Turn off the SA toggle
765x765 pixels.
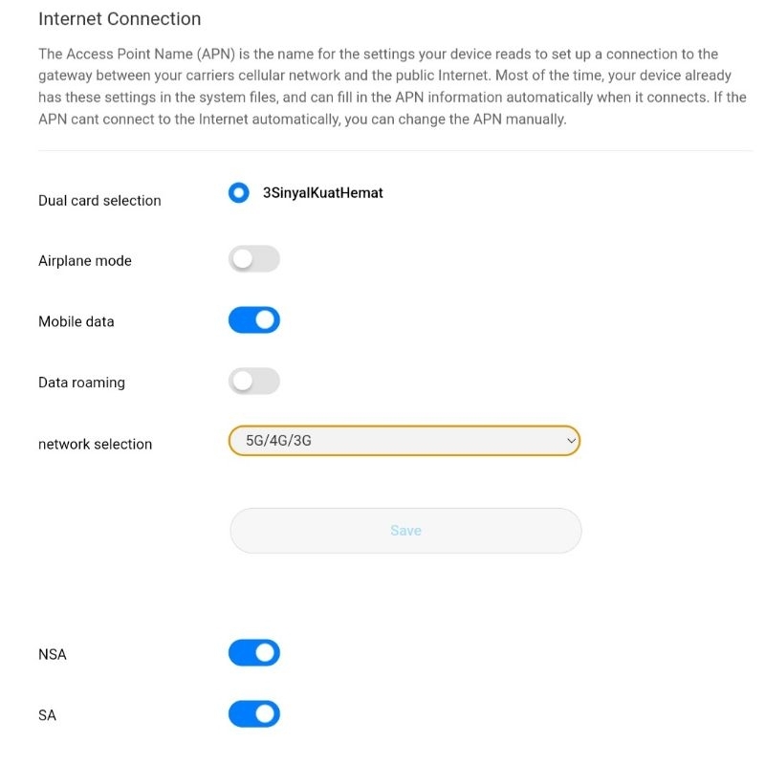253,714
